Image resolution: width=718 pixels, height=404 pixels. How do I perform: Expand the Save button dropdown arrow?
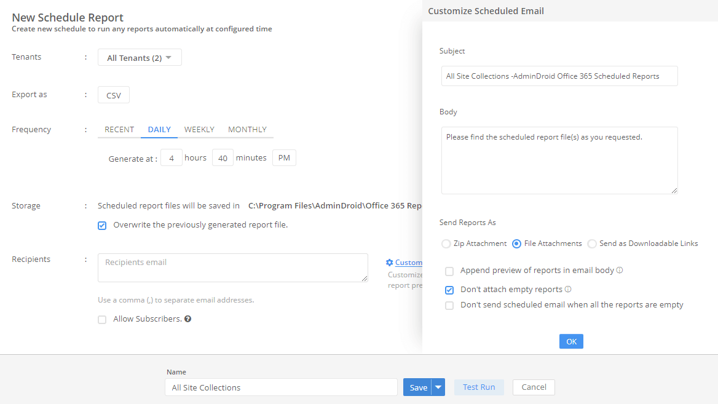(x=438, y=387)
